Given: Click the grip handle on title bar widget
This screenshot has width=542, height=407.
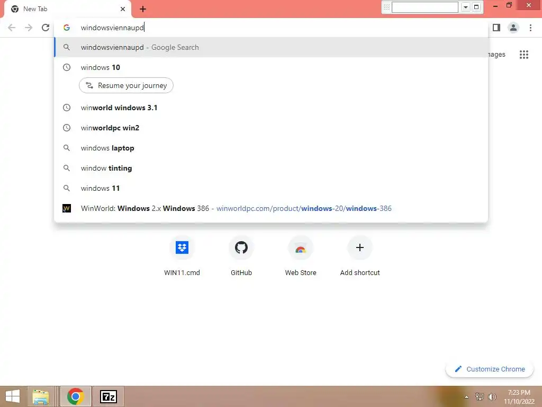Looking at the screenshot, I should click(x=386, y=7).
